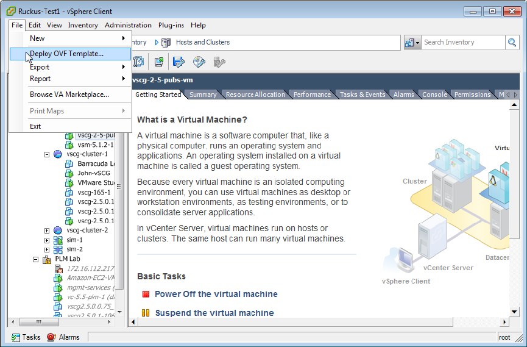Click the Amazon-EC2 VM icon
The height and width of the screenshot is (347, 527).
click(x=58, y=278)
